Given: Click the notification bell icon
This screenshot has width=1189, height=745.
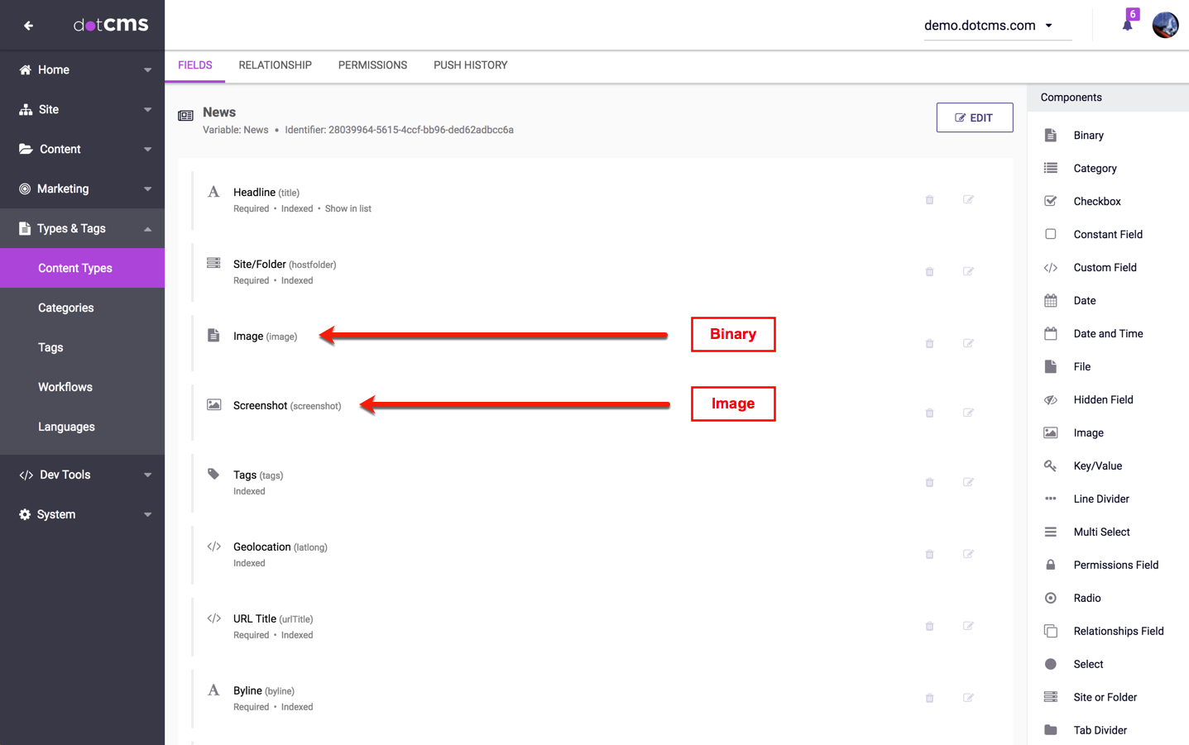Looking at the screenshot, I should (x=1127, y=25).
